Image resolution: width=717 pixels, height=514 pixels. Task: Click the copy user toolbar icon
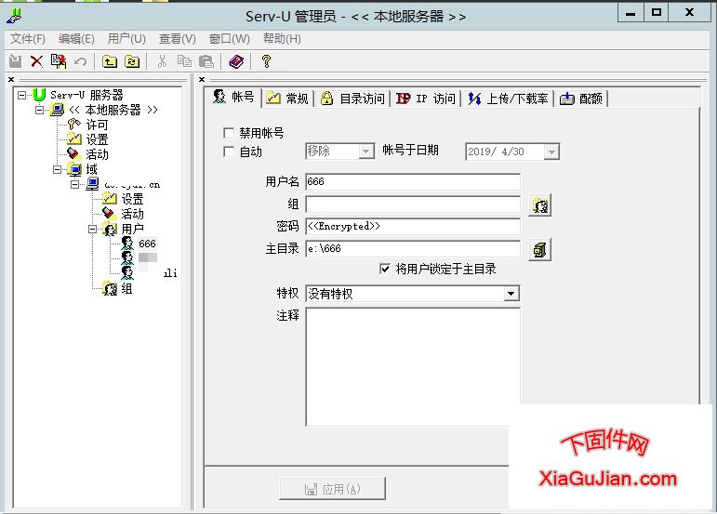(x=58, y=61)
